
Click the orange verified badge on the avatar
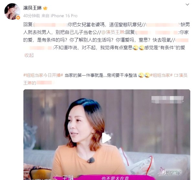tap(18, 17)
